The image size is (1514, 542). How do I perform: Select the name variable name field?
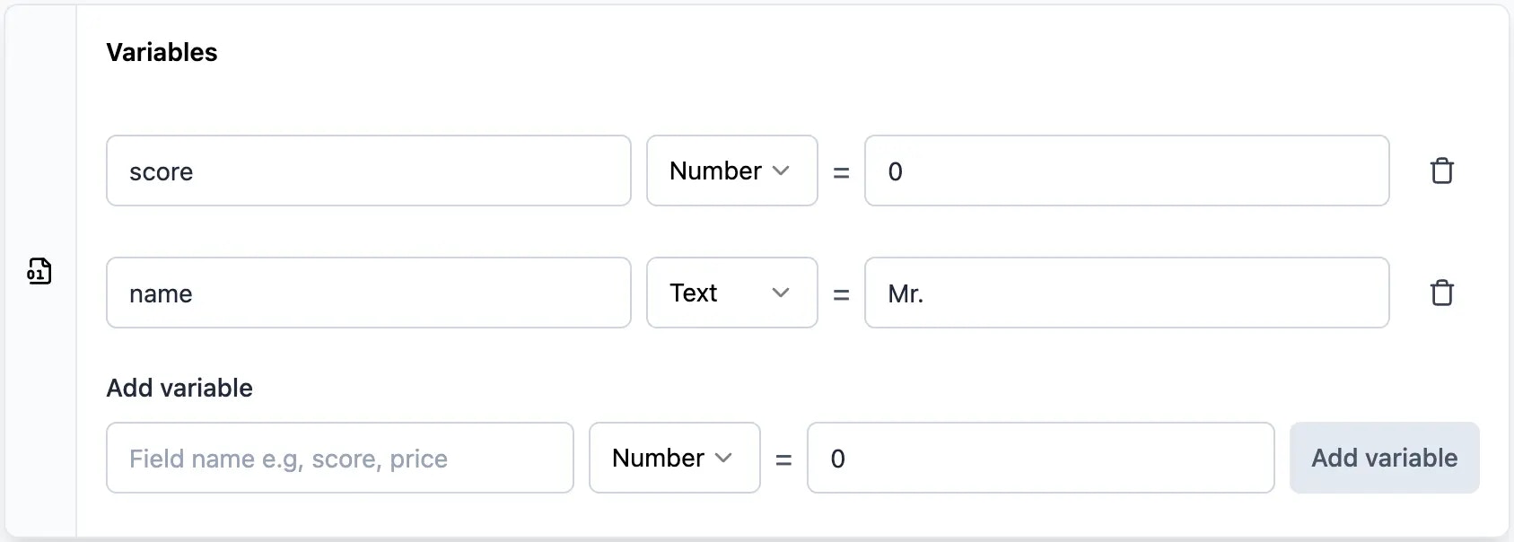pyautogui.click(x=368, y=293)
